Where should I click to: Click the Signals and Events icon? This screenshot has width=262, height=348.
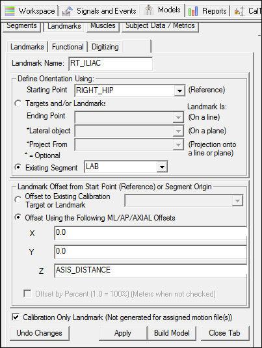(x=68, y=11)
